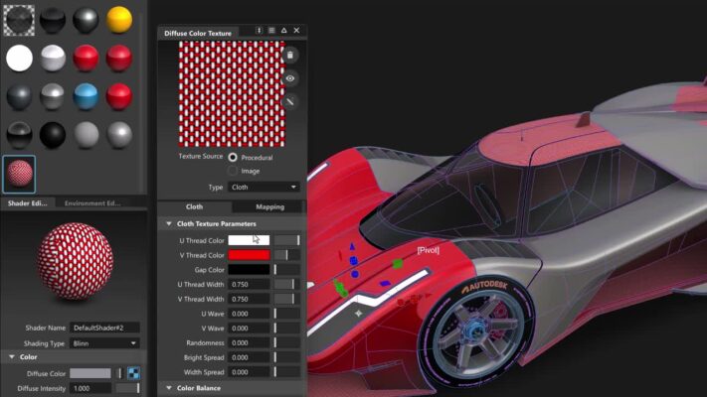Switch to the Mapping tab
This screenshot has width=707, height=397.
coord(270,206)
